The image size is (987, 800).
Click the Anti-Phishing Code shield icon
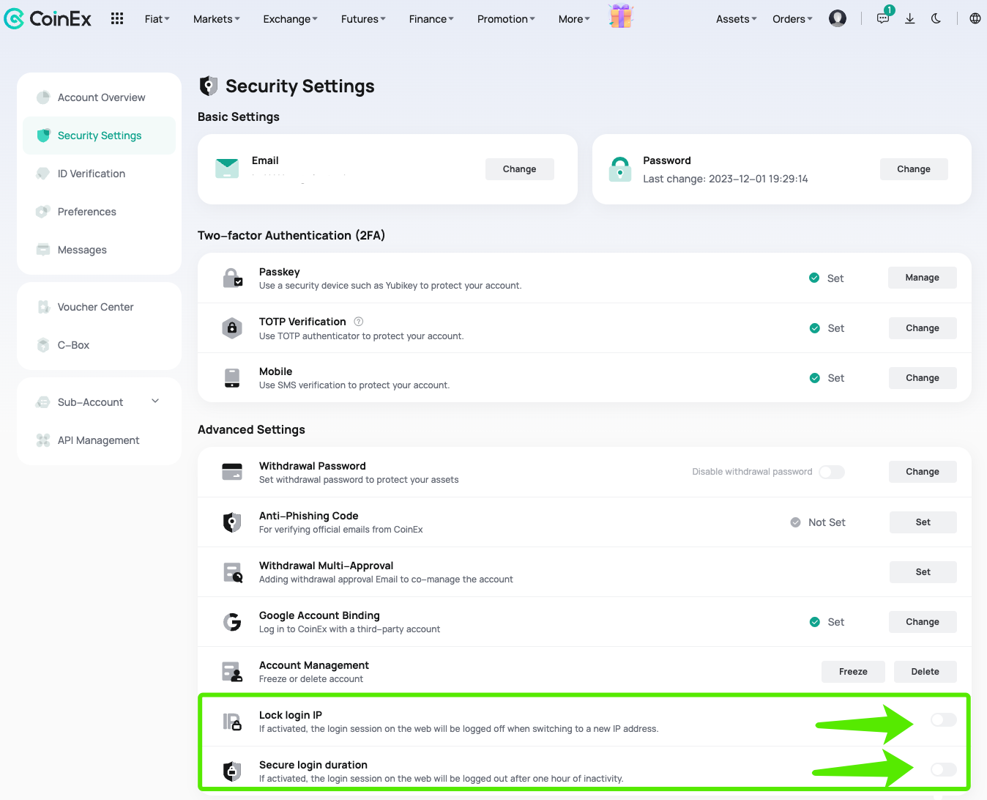coord(232,522)
